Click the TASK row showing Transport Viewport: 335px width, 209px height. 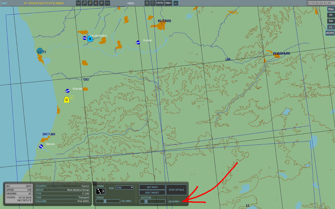coord(62,198)
